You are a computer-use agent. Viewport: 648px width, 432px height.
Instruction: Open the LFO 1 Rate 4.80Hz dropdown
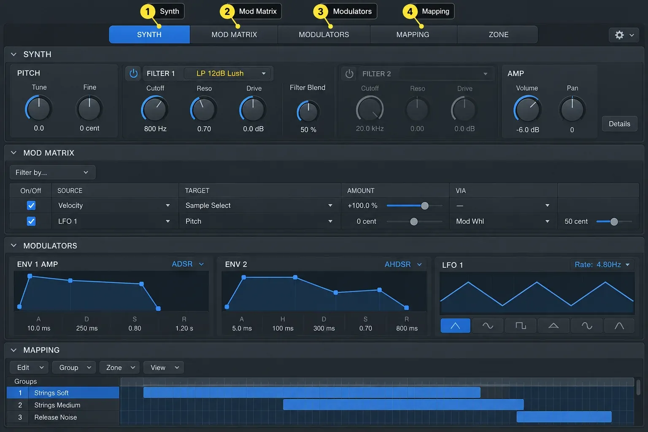click(602, 265)
